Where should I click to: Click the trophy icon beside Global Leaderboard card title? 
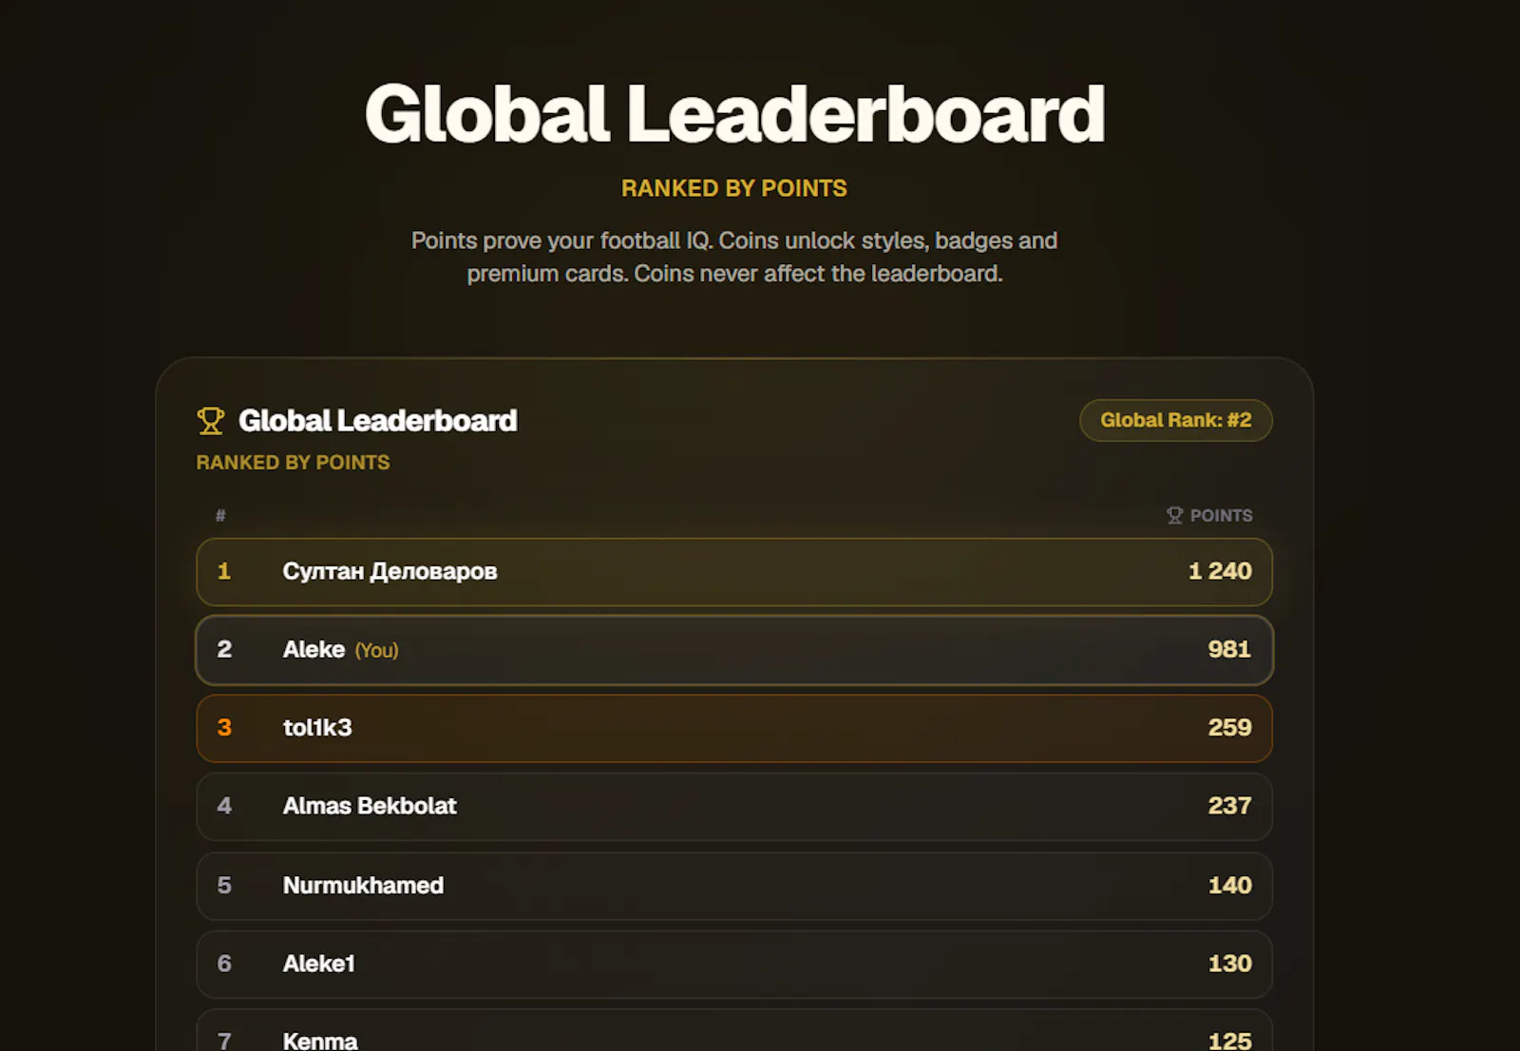click(x=211, y=421)
